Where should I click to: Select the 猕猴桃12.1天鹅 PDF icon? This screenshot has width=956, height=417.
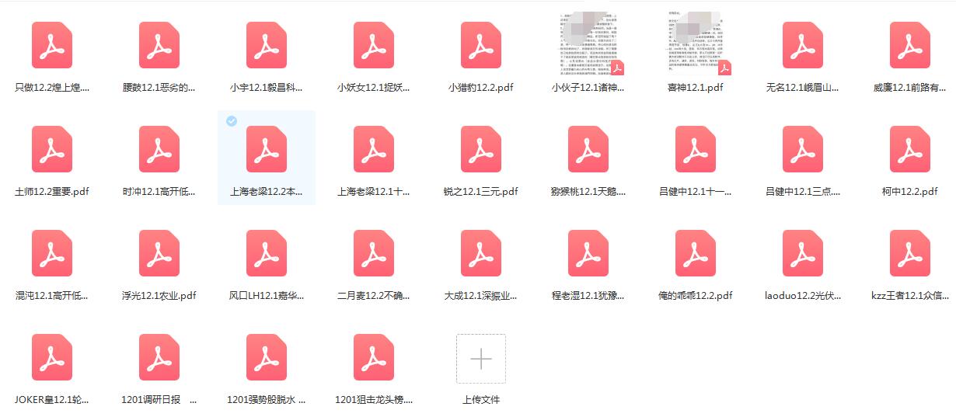588,149
